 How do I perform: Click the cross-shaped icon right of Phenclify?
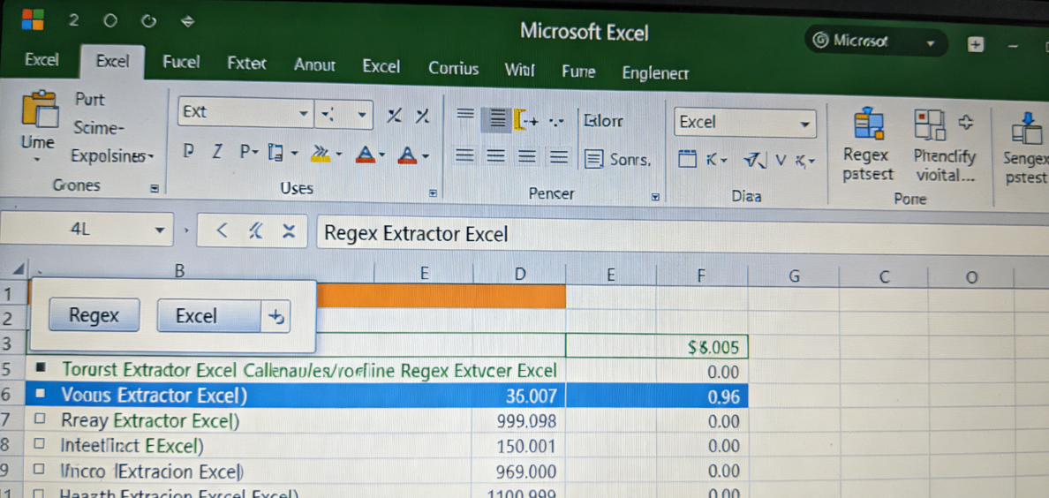point(965,121)
